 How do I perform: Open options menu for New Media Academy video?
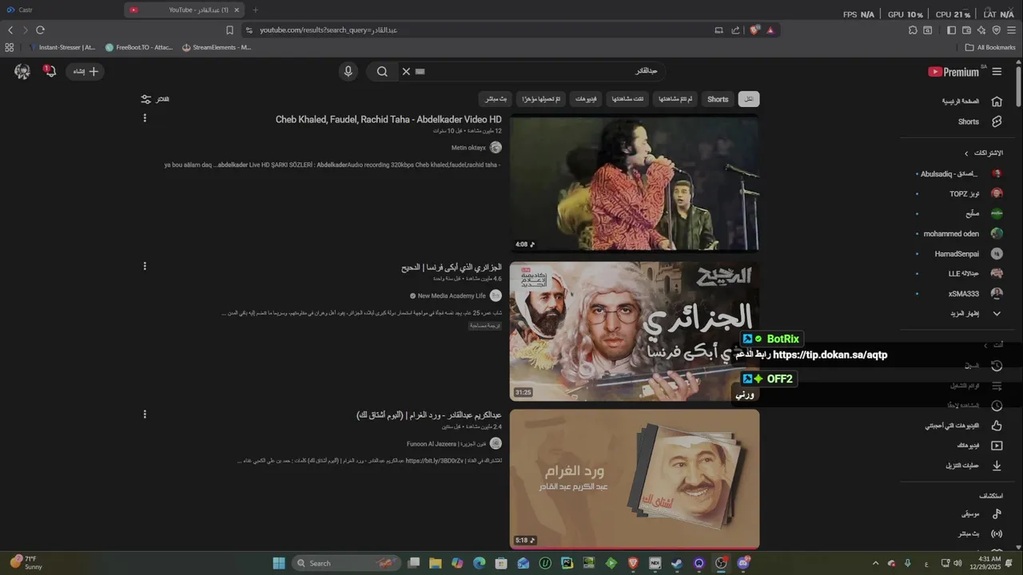145,266
